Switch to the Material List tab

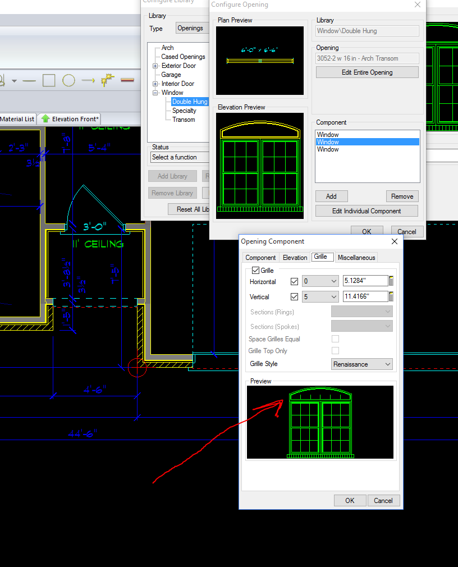click(17, 118)
